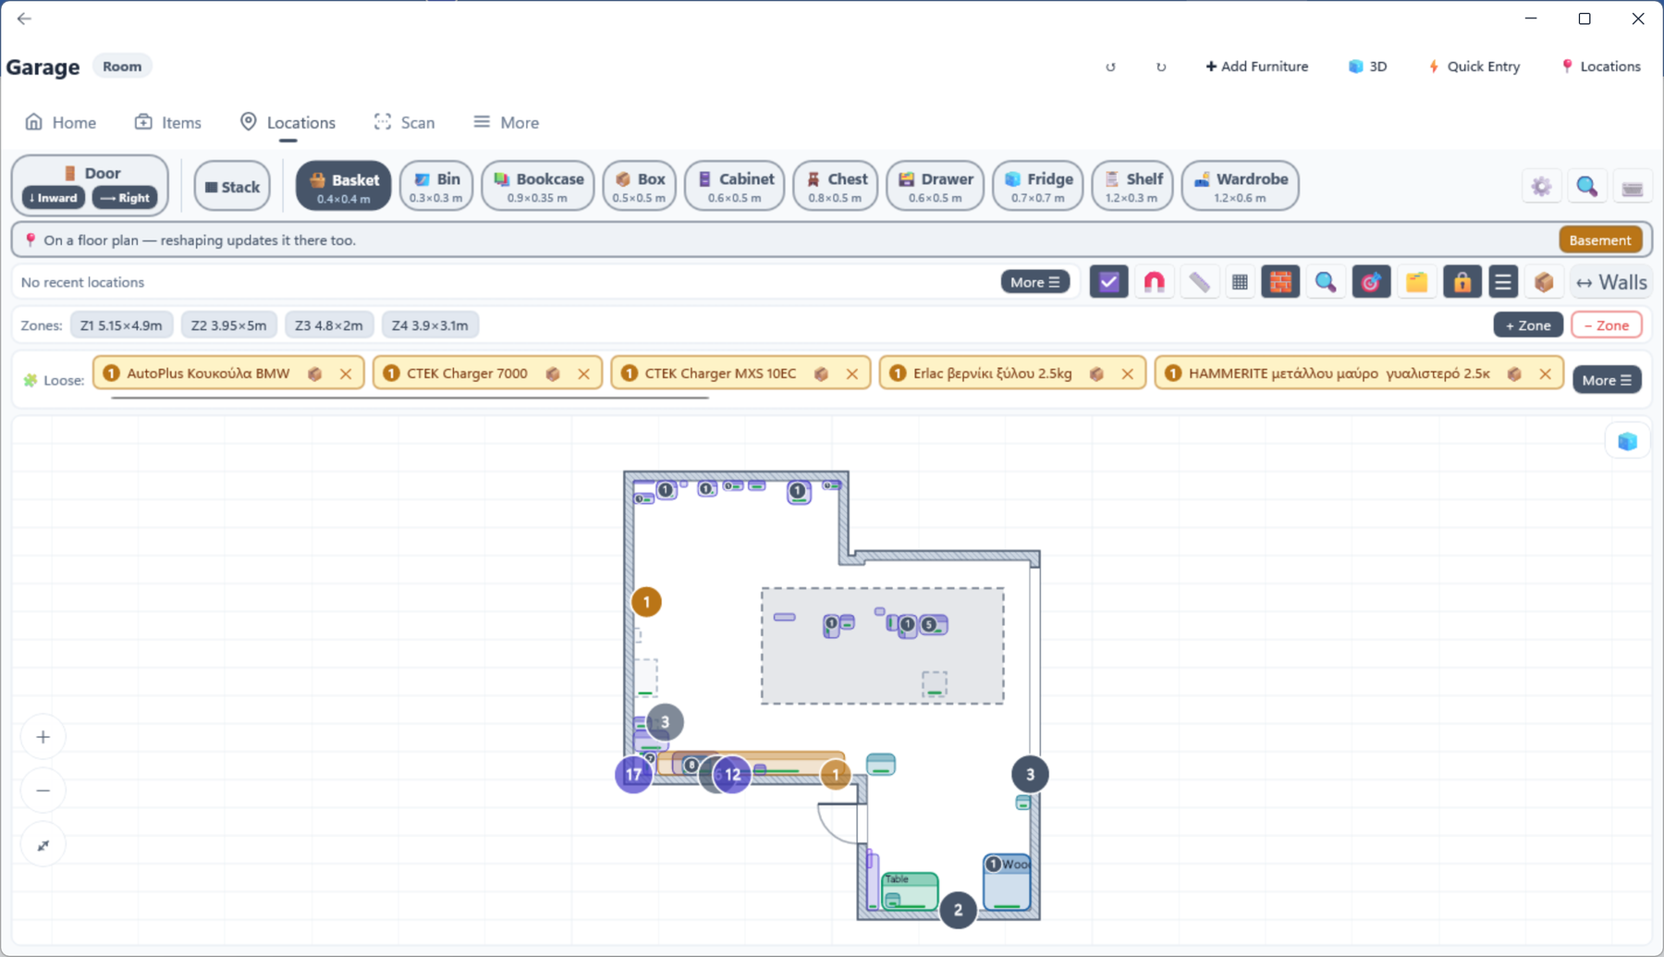Click the package box icon in toolbar
The height and width of the screenshot is (957, 1664).
[1544, 282]
